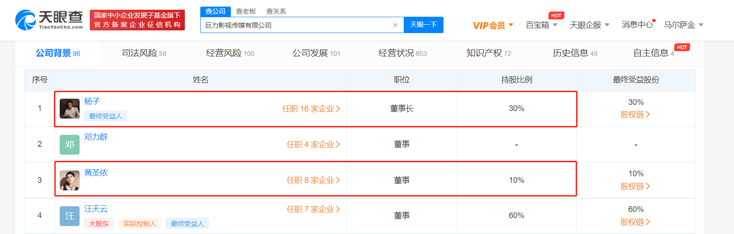Viewport: 734px width, 234px height.
Task: Open the 百宝箱 dropdown menu
Action: coord(542,25)
